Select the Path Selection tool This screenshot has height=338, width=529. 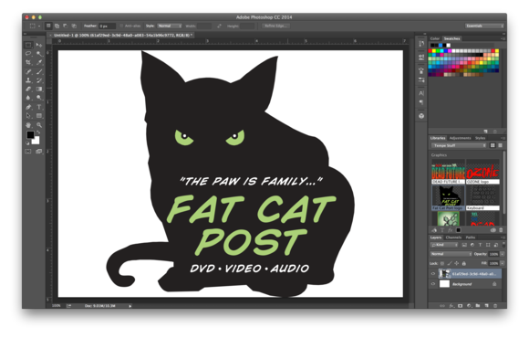pos(28,116)
